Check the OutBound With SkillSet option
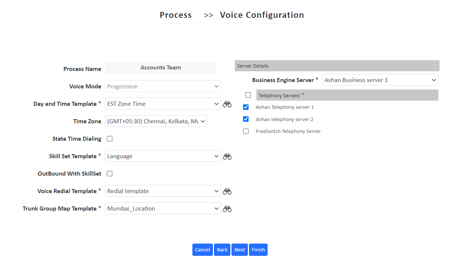Viewport: 473px width, 264px height. pyautogui.click(x=109, y=173)
